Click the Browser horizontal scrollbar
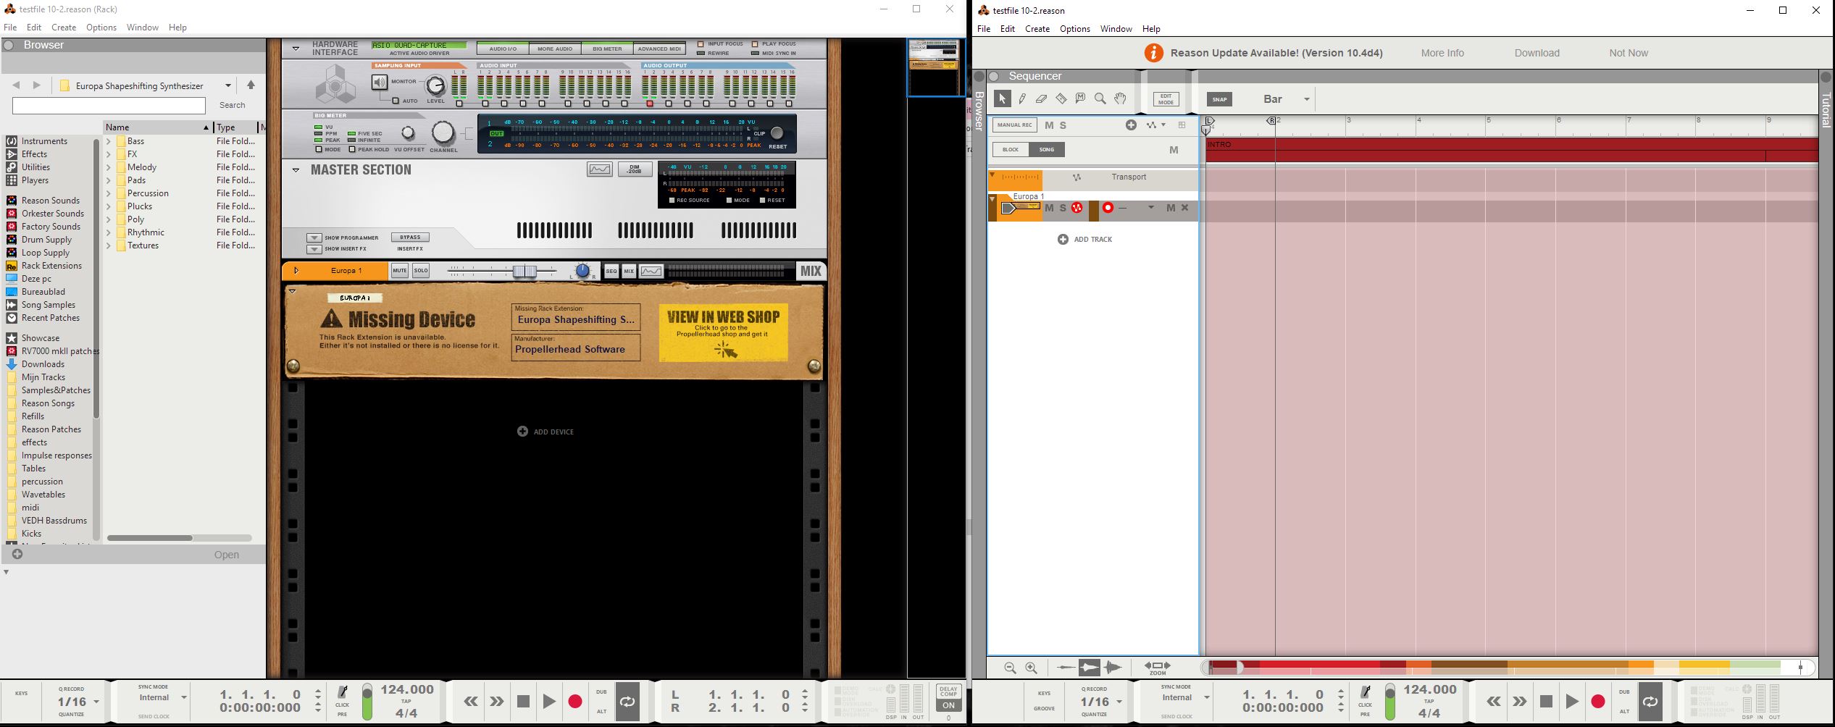 [149, 538]
